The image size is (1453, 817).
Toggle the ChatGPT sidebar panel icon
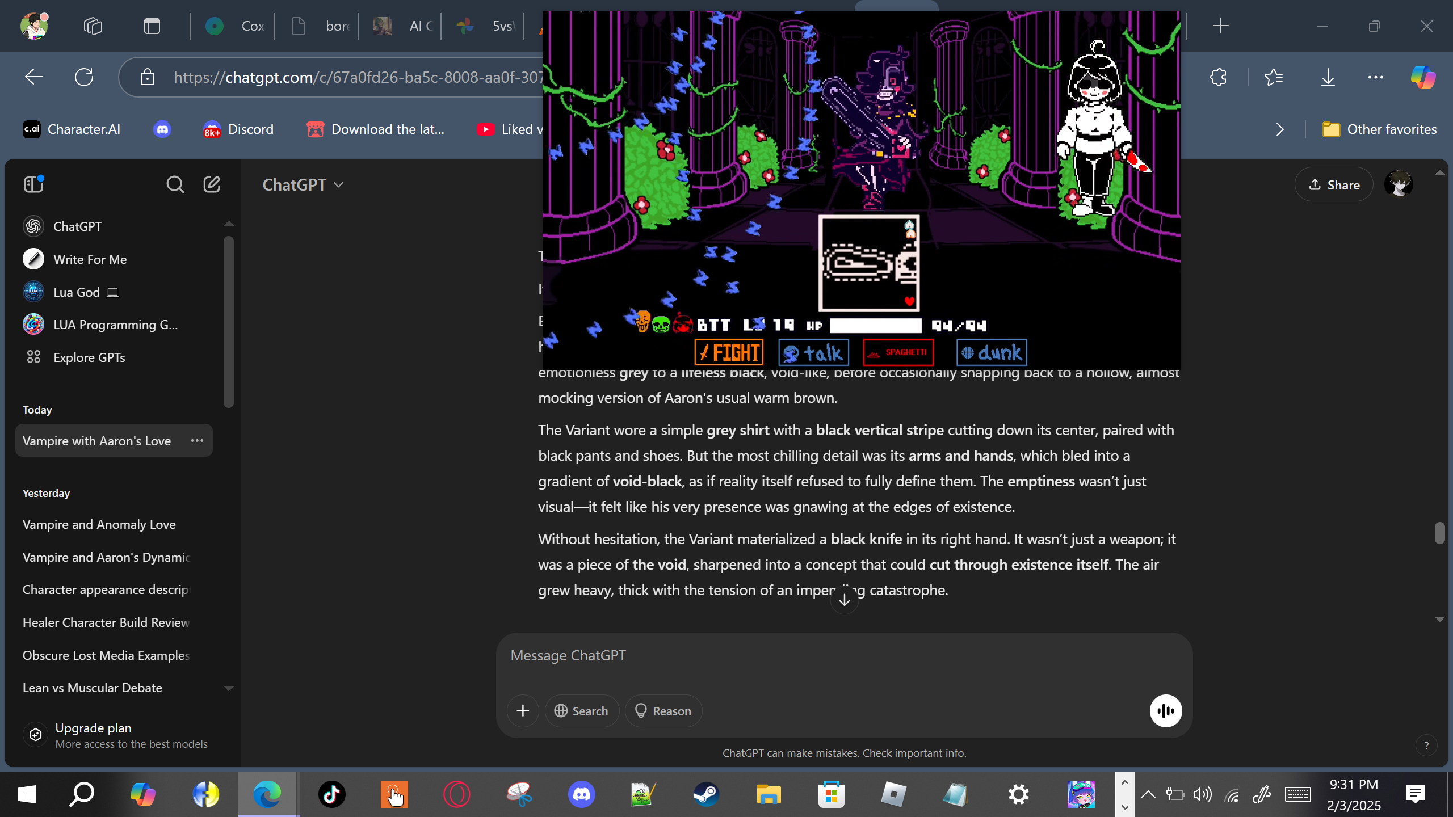(x=33, y=184)
